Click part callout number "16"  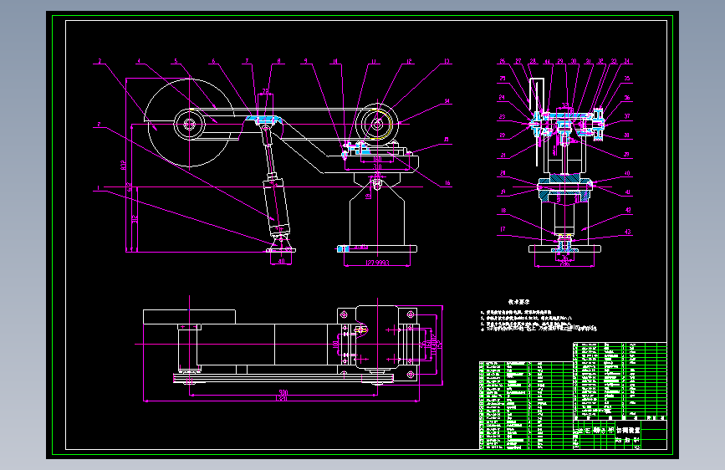point(447,182)
